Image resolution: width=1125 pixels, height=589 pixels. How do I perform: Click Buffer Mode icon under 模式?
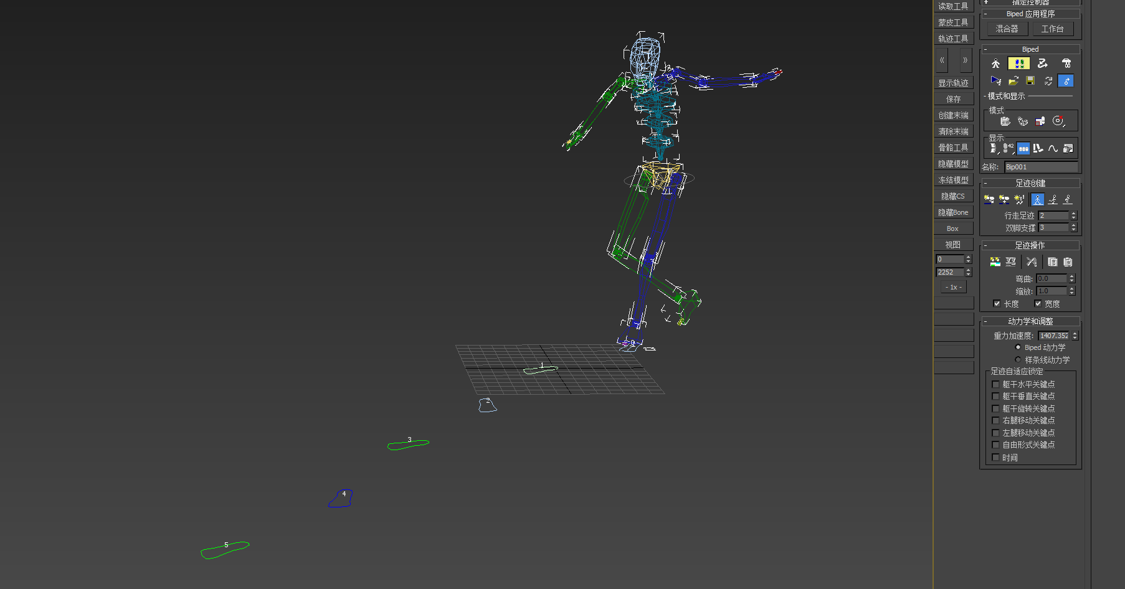click(x=1005, y=121)
